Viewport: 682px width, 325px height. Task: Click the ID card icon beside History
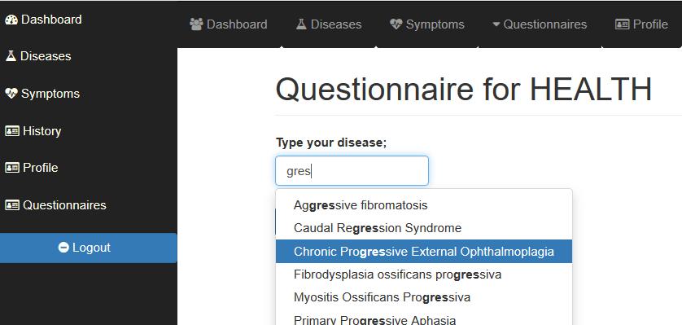pos(12,131)
